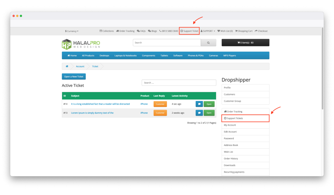Click the Checkout arrow link
The image size is (334, 195).
click(x=261, y=31)
